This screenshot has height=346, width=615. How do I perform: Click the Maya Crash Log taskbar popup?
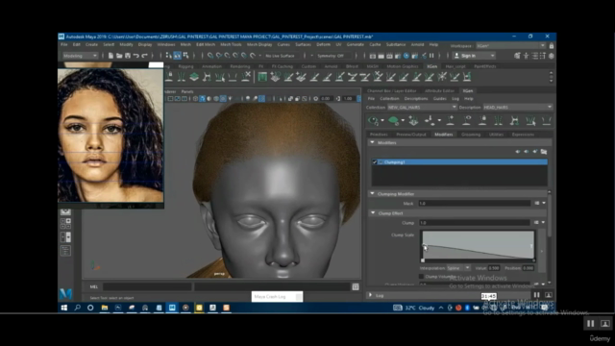pos(277,297)
